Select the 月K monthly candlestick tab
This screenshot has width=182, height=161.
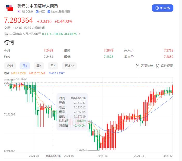(53, 66)
